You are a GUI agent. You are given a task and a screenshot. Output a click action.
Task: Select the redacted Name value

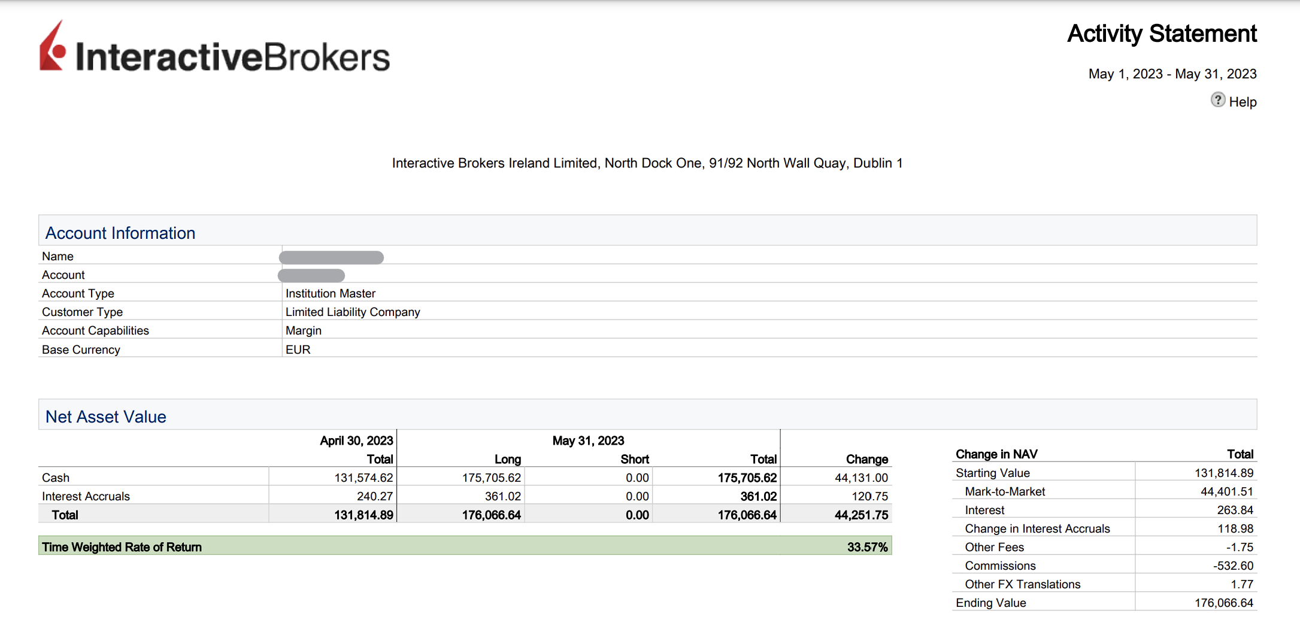click(x=331, y=257)
